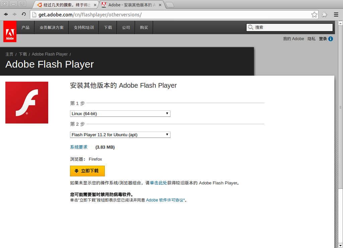Click the 立即下载 download button
343x248 pixels.
[87, 171]
